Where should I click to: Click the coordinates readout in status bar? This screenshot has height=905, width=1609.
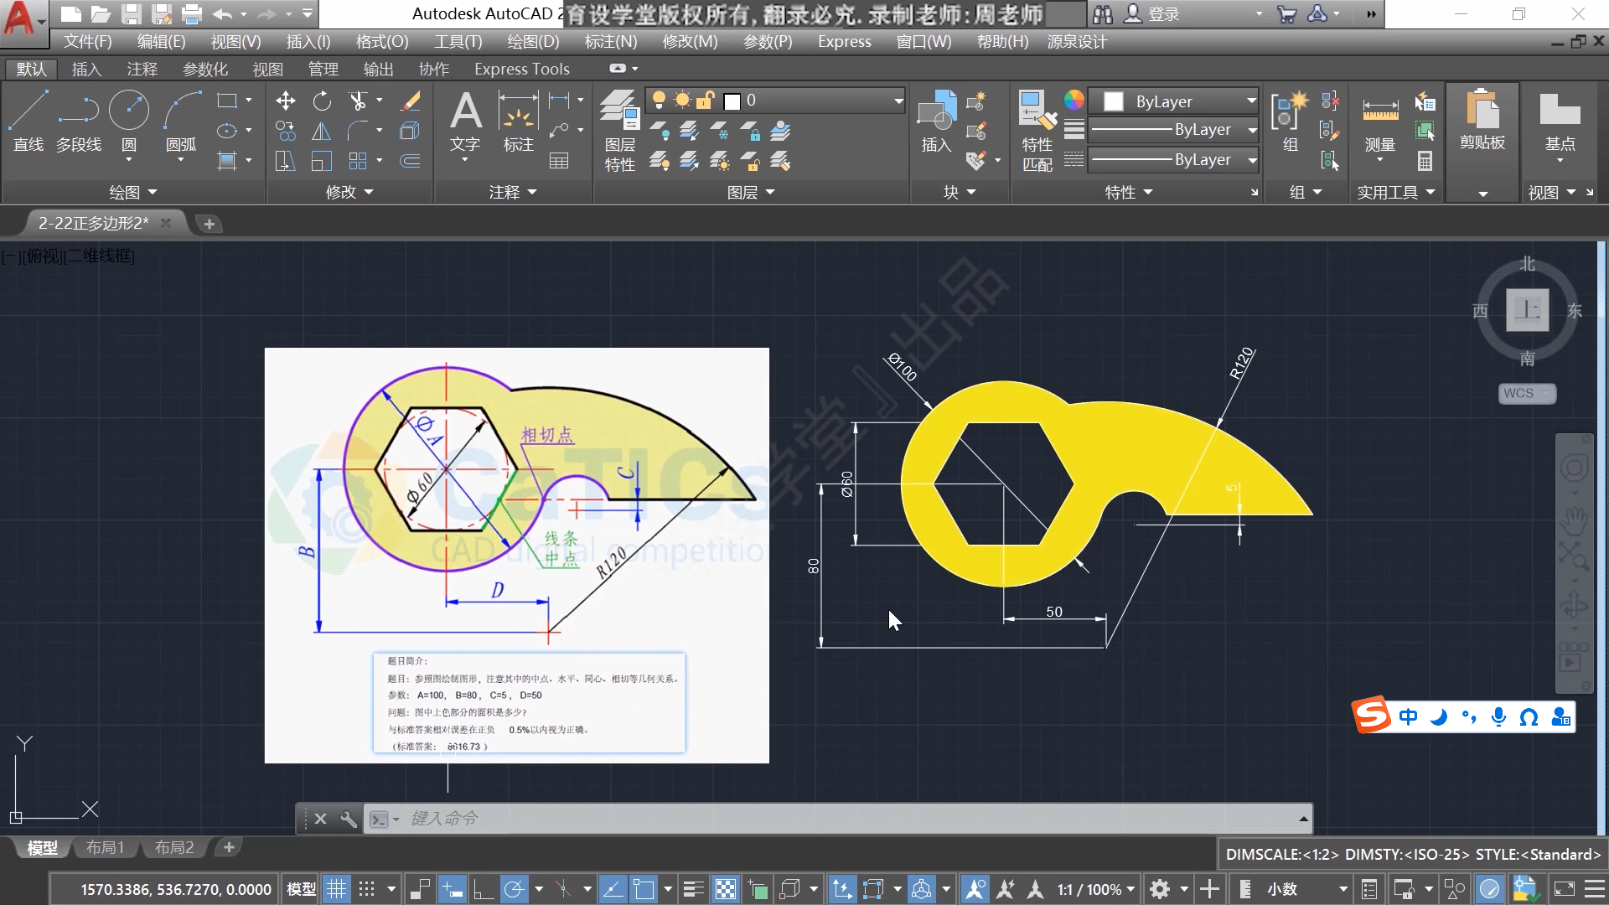pos(175,890)
